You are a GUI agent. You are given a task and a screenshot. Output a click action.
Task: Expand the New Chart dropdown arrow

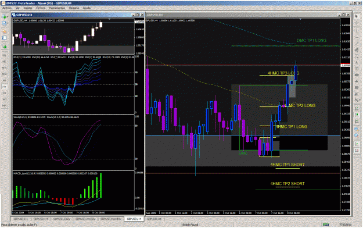pos(8,17)
